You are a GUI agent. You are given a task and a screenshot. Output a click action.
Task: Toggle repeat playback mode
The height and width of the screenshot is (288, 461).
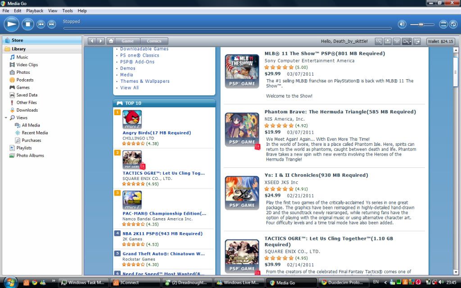point(453,24)
